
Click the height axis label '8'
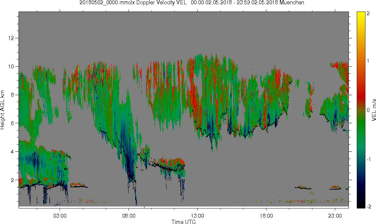coord(13,95)
